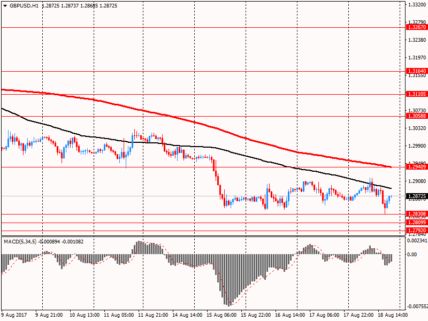Image resolution: width=428 pixels, height=321 pixels.
Task: Click the 1.29080 price axis value
Action: (417, 181)
